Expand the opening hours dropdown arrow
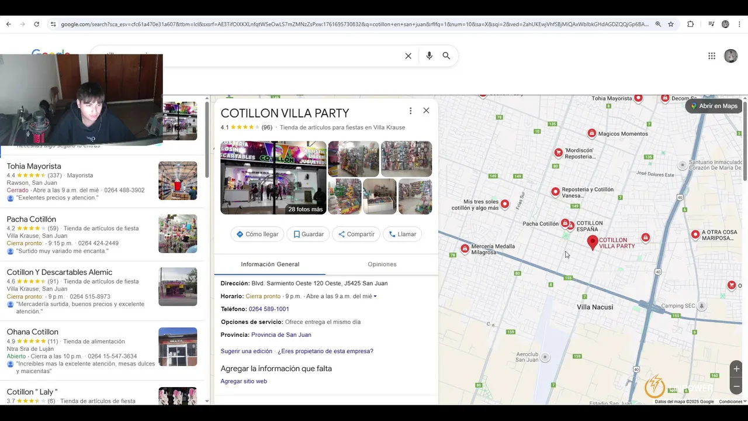The width and height of the screenshot is (748, 421). (x=375, y=296)
